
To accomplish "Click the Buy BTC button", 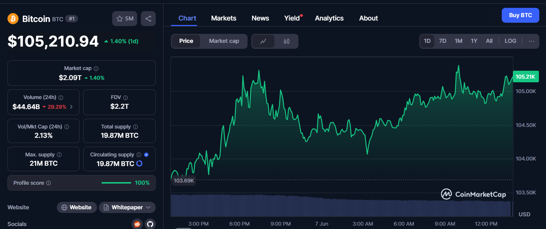I will point(520,15).
